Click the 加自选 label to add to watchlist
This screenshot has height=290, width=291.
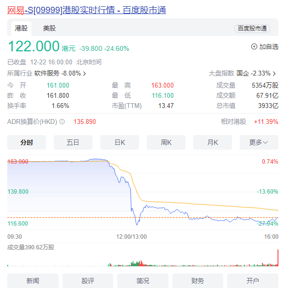[x=269, y=47]
